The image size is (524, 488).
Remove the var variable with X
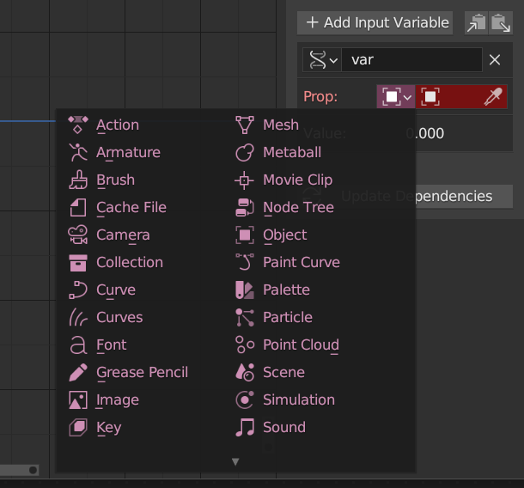pos(495,60)
